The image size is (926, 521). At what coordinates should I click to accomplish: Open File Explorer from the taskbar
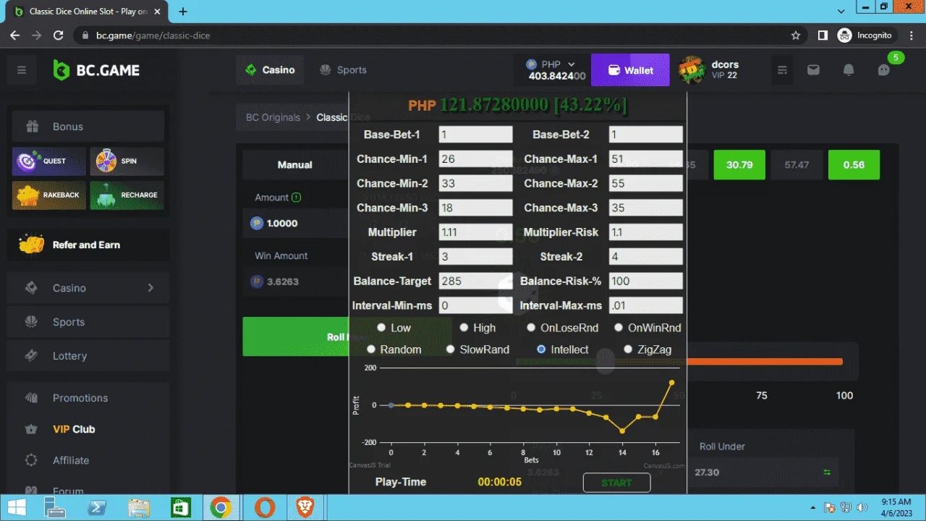[x=138, y=508]
